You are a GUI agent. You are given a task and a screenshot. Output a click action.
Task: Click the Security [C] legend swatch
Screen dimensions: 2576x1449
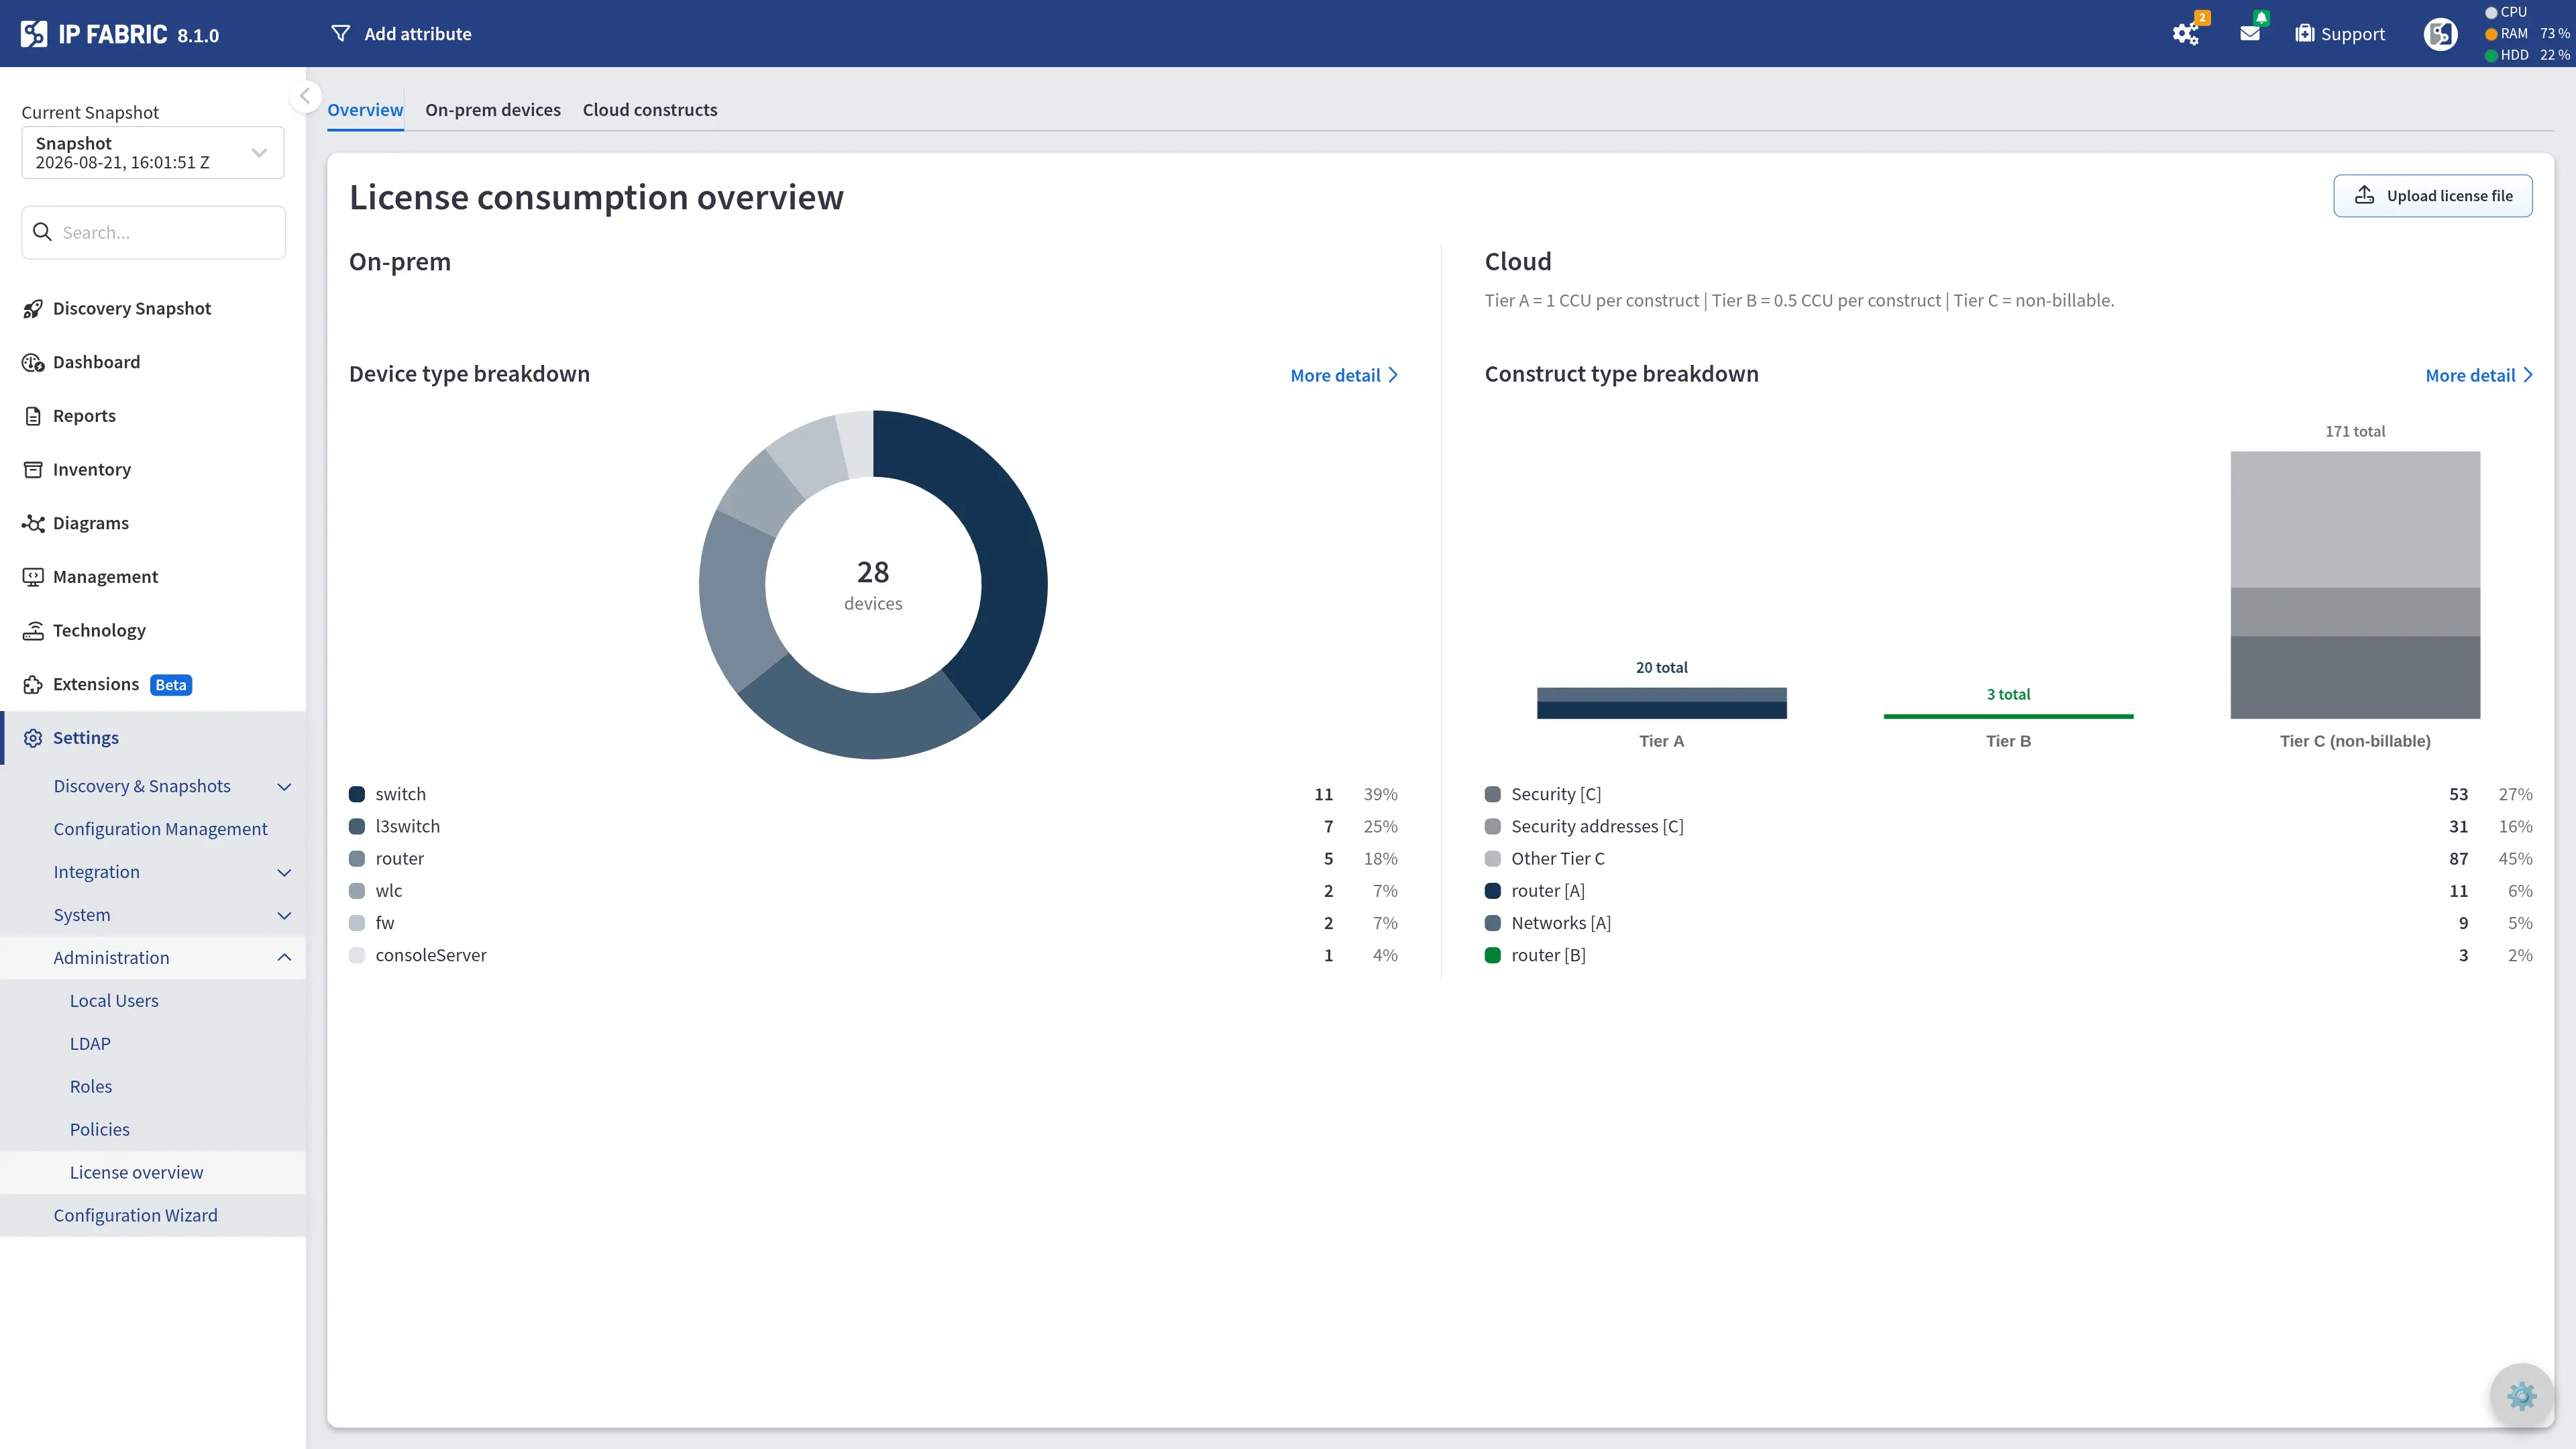[x=1493, y=795]
